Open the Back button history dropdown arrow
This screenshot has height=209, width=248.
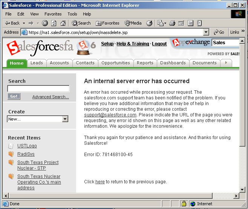(24, 23)
